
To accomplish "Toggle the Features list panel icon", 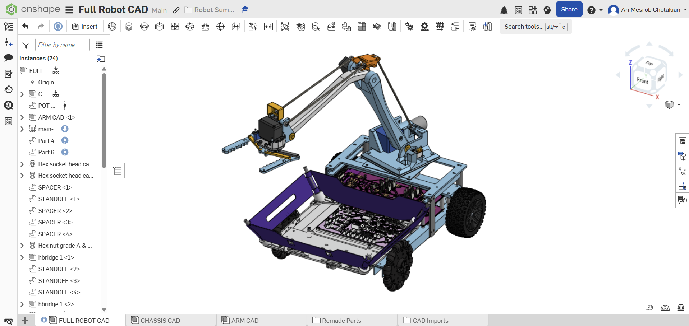I will 9,27.
